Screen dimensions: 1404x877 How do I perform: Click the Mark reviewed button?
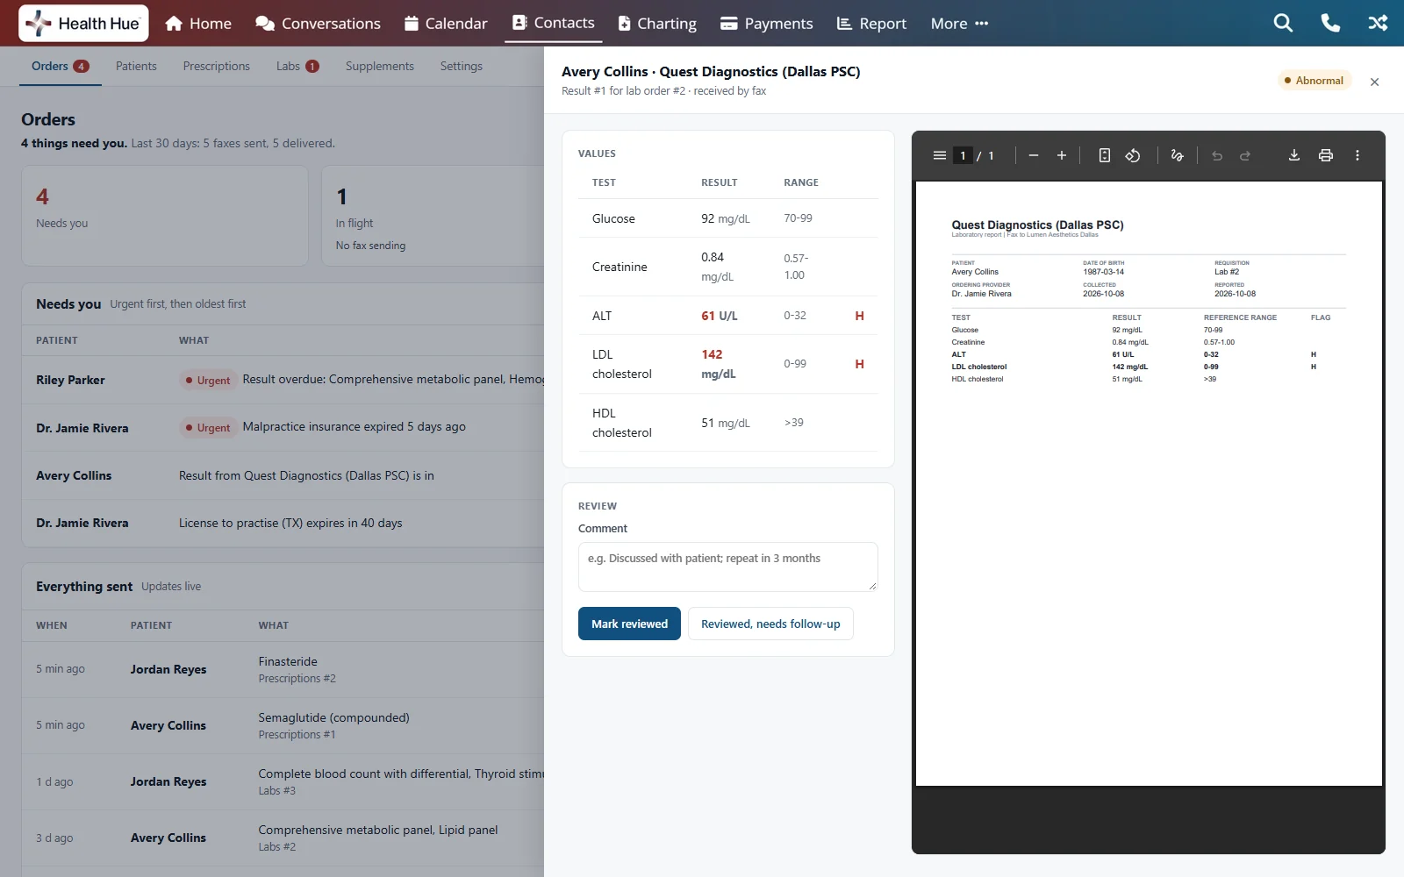coord(629,624)
